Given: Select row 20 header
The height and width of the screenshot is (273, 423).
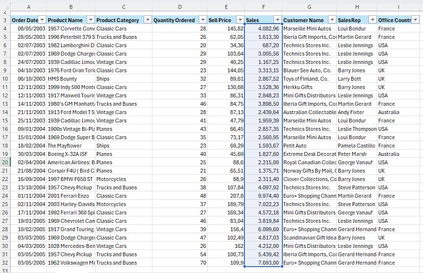Looking at the screenshot, I should click(5, 162).
